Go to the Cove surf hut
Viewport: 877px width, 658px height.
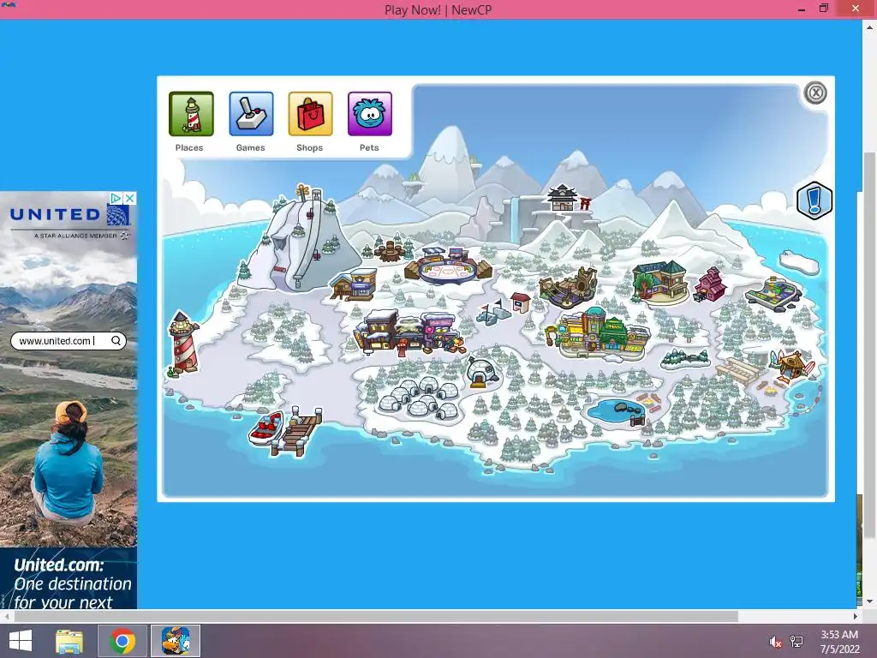click(x=792, y=367)
